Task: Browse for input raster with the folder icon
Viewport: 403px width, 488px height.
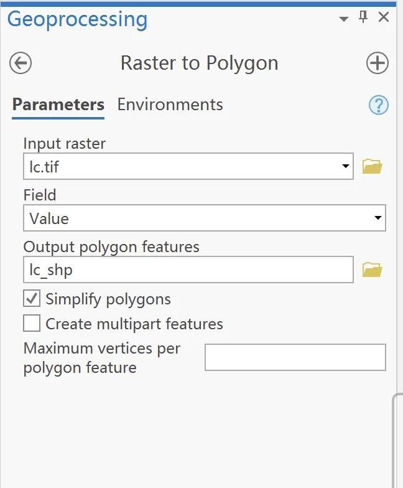Action: (372, 166)
